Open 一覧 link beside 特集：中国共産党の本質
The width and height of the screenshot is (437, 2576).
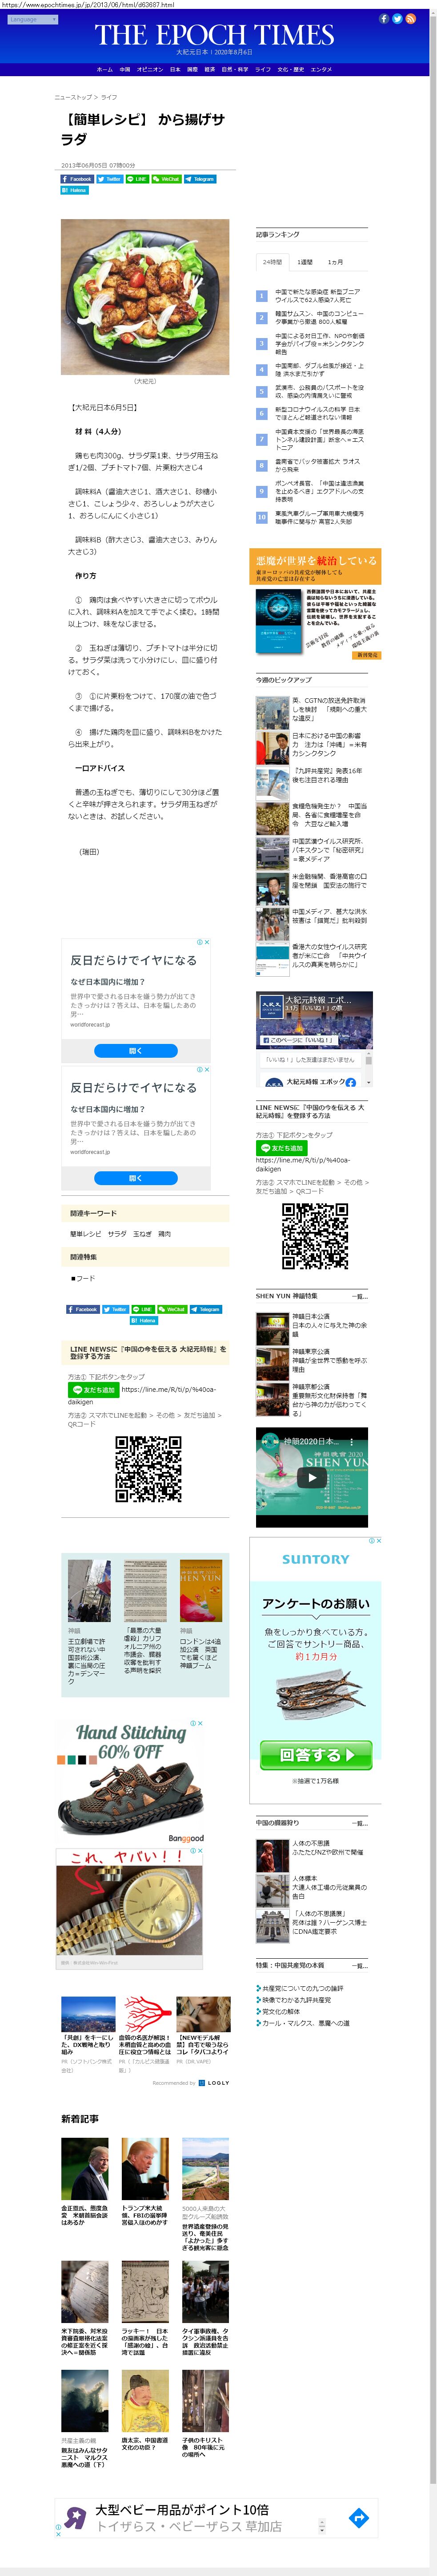tap(360, 1966)
